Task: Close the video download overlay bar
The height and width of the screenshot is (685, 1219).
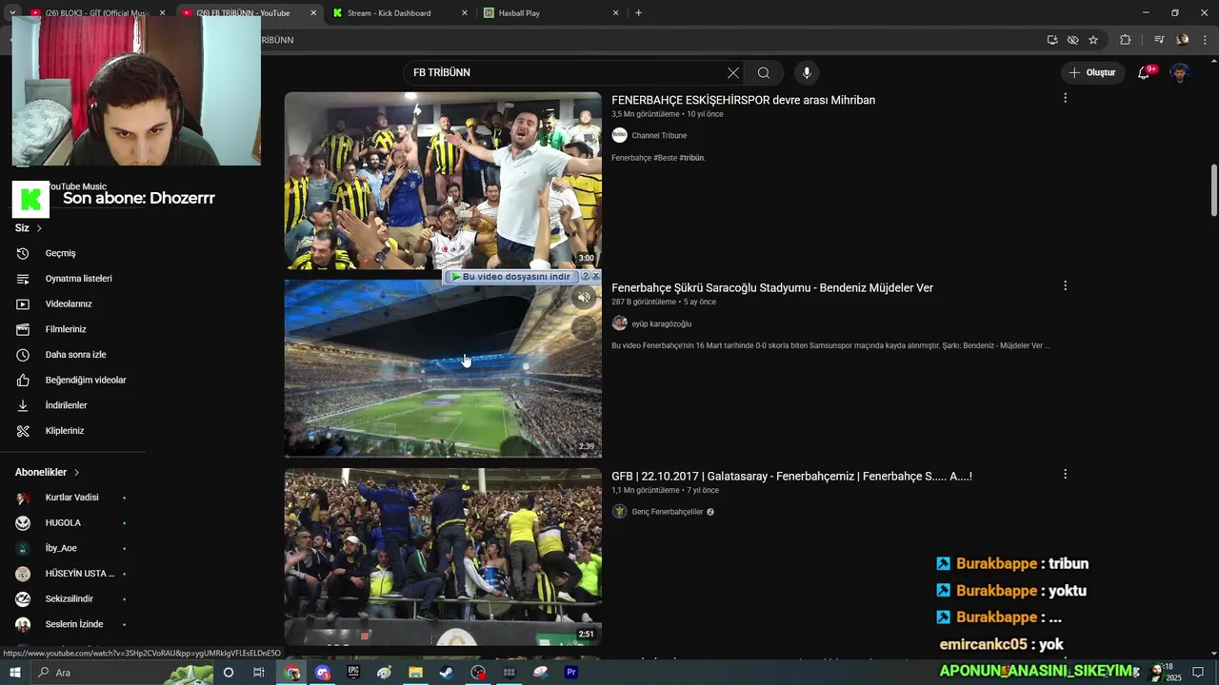Action: pos(595,277)
